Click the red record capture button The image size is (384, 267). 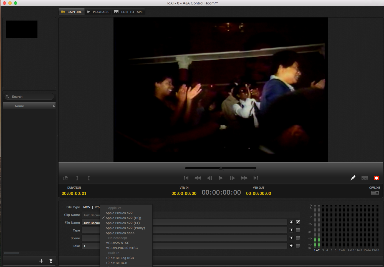tap(376, 178)
